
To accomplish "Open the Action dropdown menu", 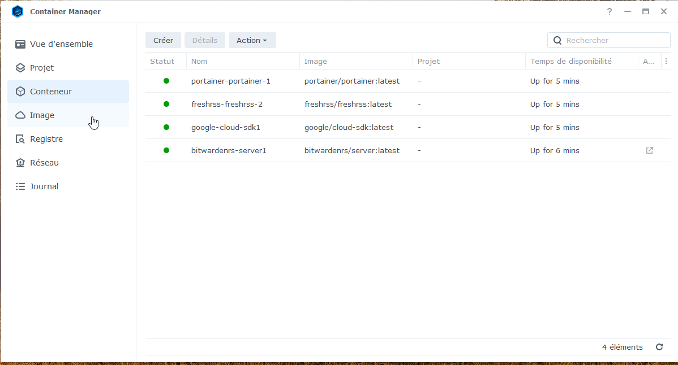I will click(252, 40).
